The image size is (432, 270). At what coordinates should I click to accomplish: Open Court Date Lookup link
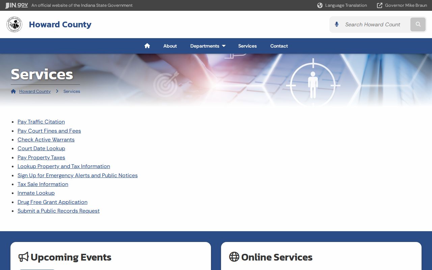pyautogui.click(x=41, y=148)
